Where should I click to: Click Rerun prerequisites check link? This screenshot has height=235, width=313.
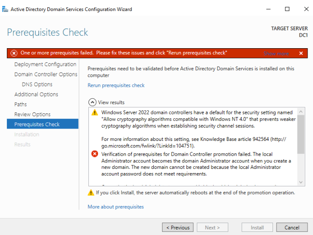tap(116, 85)
